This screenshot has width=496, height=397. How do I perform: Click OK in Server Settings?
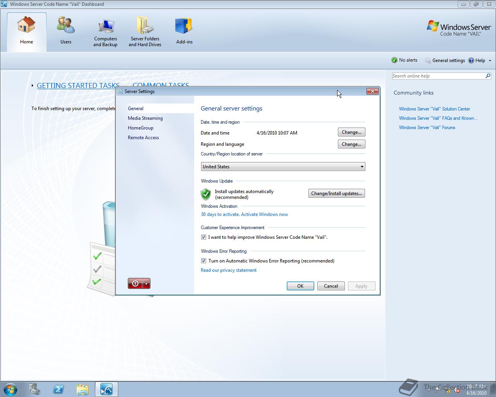[x=300, y=286]
